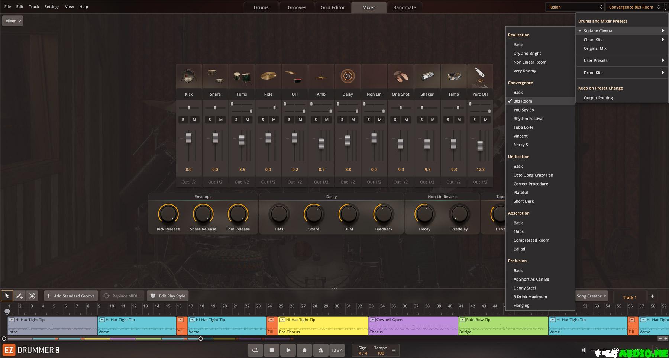Image resolution: width=669 pixels, height=358 pixels.
Task: Select the Kick drum channel icon
Action: click(189, 76)
